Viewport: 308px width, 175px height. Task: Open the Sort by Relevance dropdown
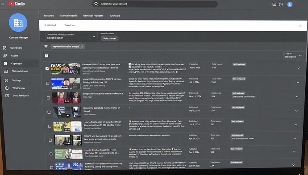pos(293,56)
